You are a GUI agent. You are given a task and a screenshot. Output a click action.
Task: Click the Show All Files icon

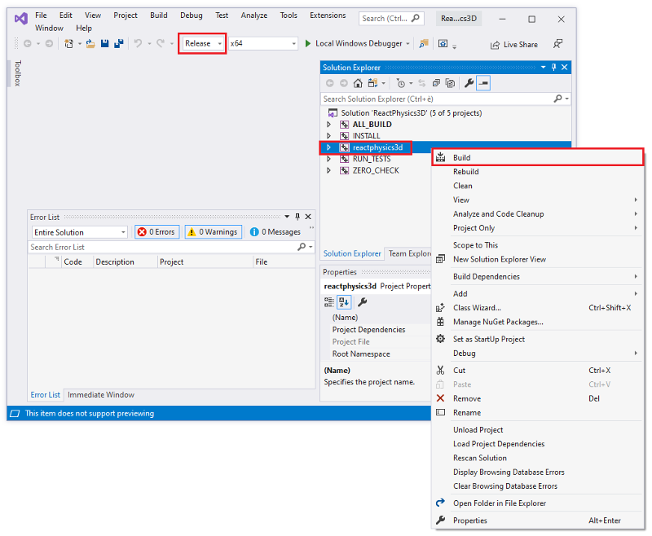pos(450,83)
